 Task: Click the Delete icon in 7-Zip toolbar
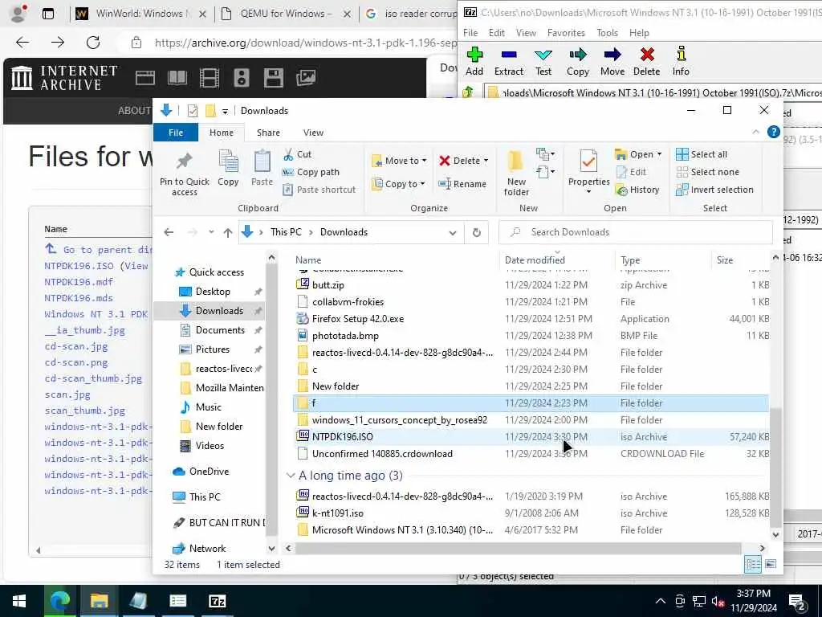(x=646, y=61)
